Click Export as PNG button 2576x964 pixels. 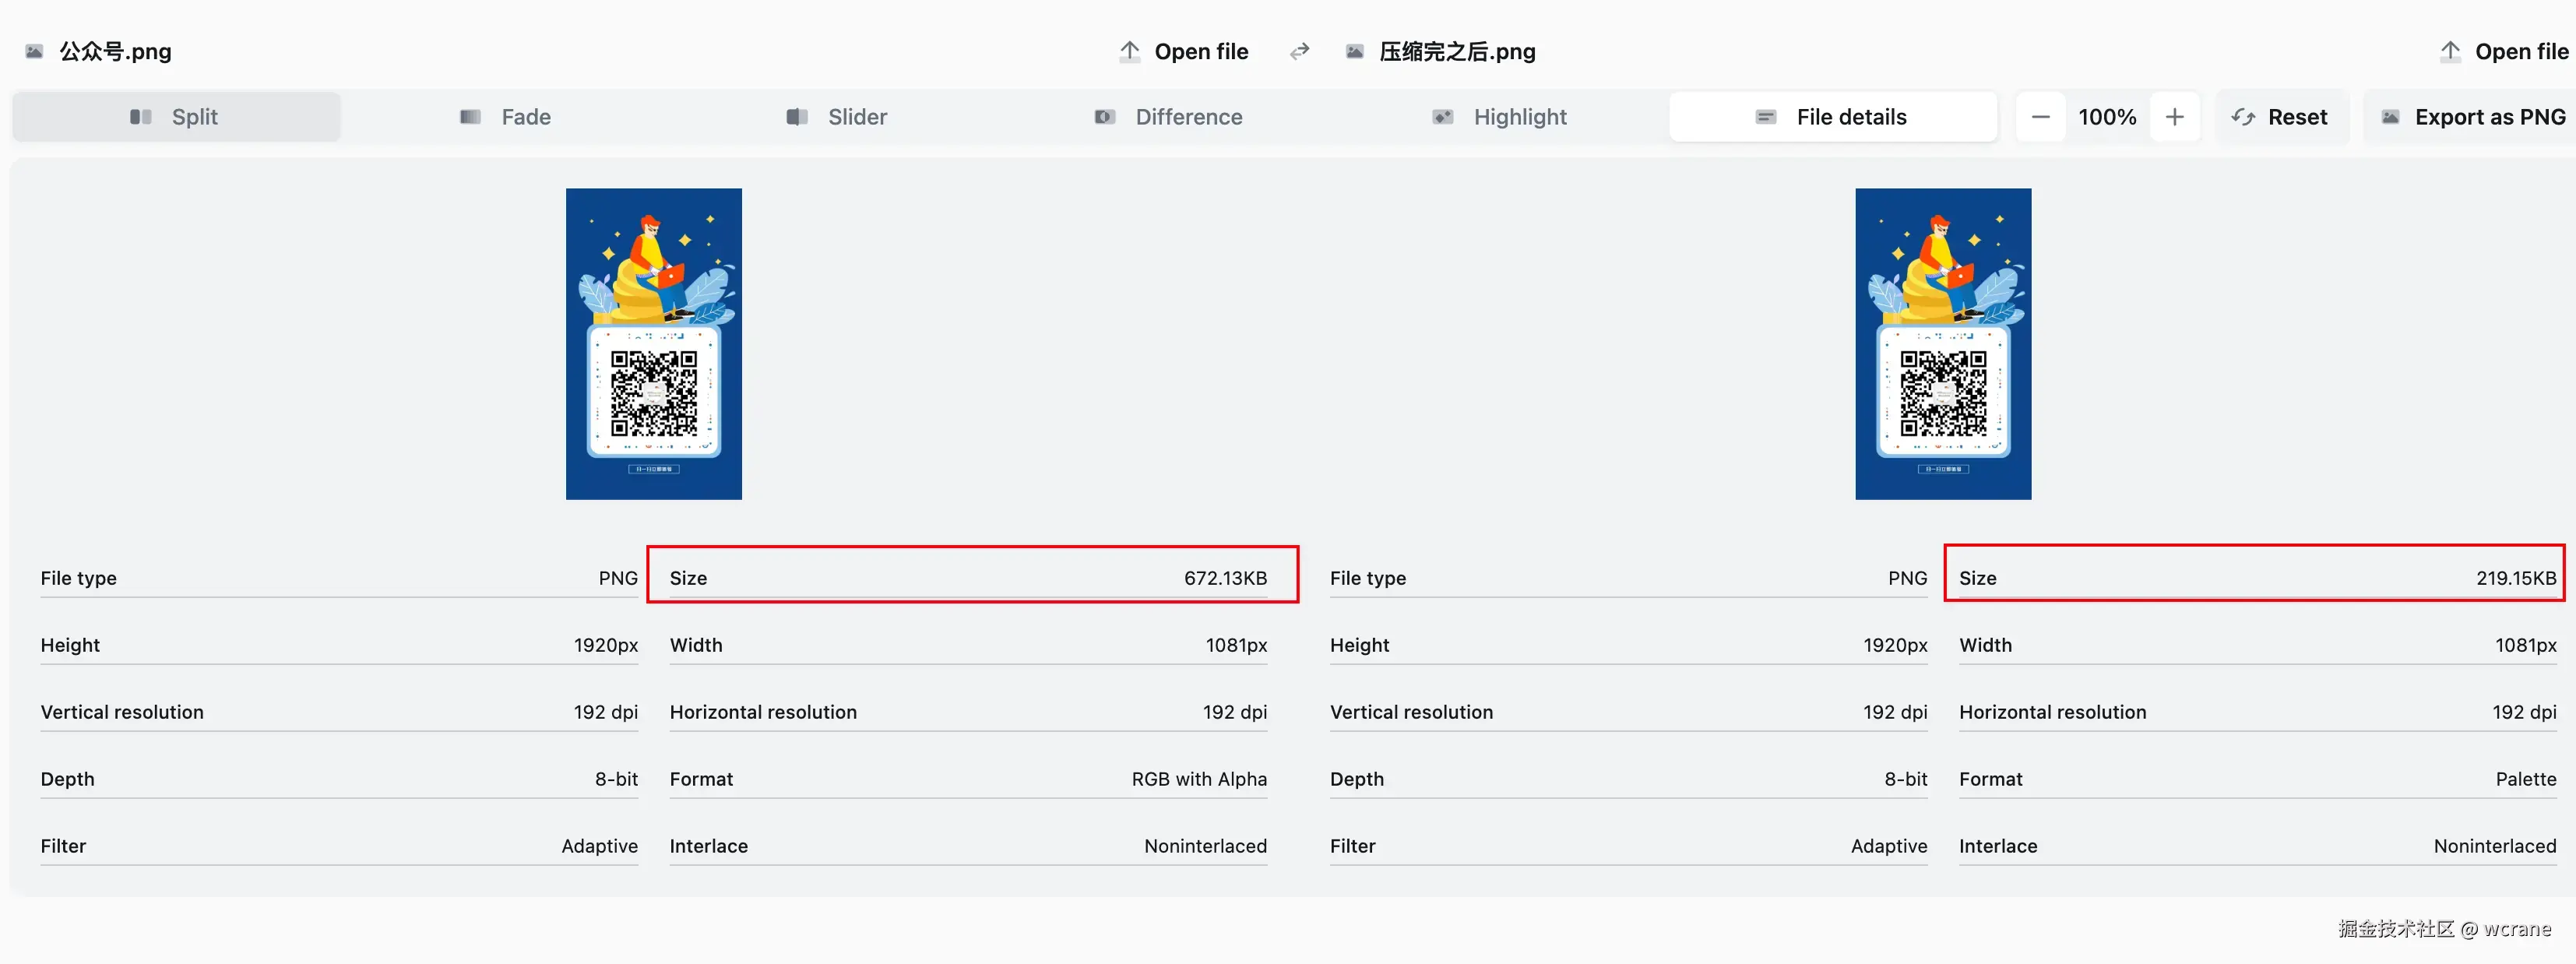pos(2472,117)
